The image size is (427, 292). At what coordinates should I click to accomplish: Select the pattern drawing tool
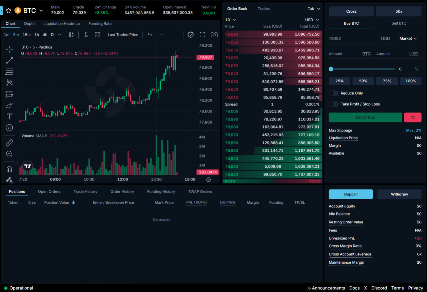(x=9, y=83)
